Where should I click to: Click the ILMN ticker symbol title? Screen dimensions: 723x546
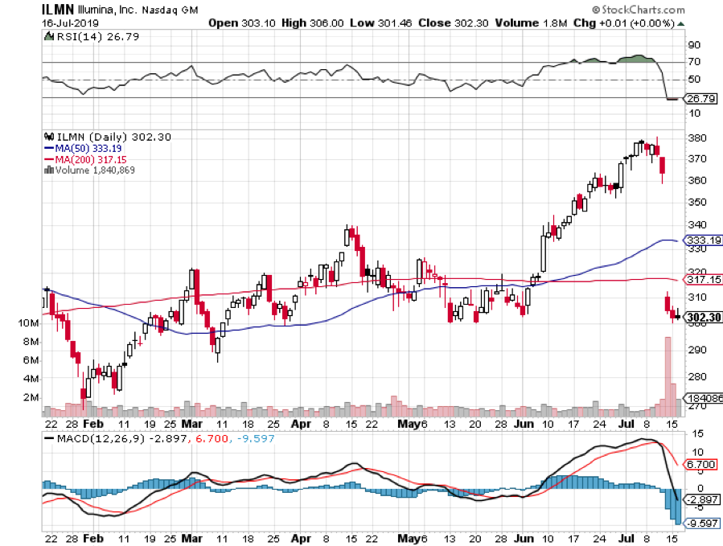[x=58, y=9]
